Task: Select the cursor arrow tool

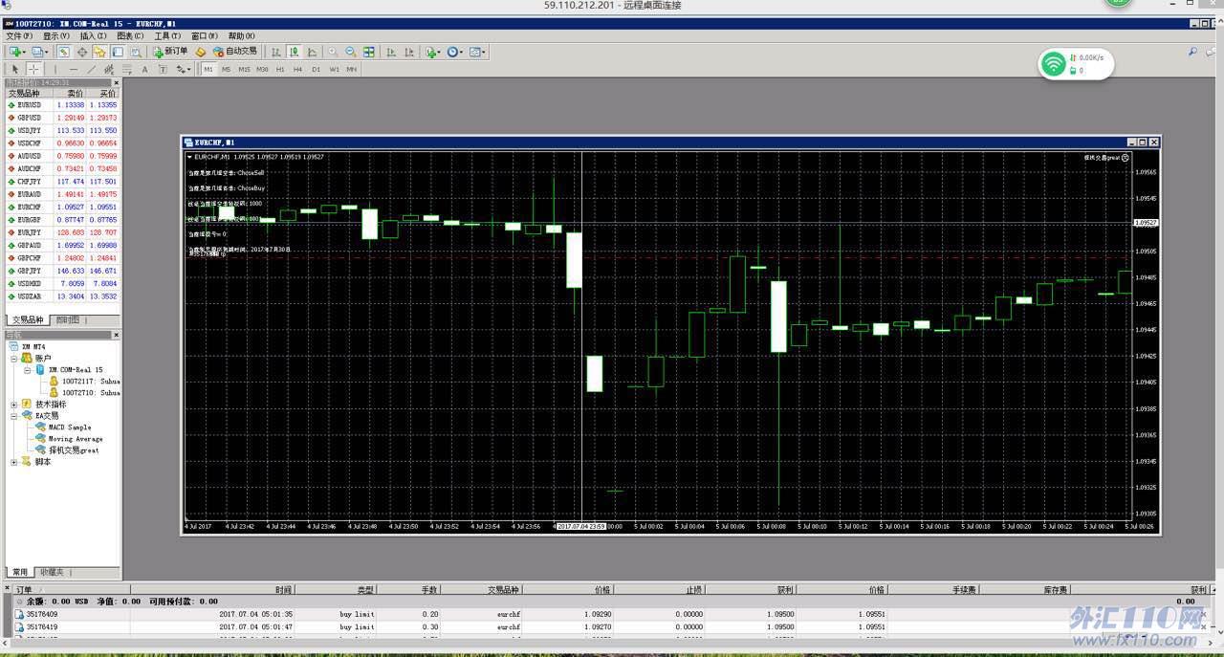Action: click(15, 69)
